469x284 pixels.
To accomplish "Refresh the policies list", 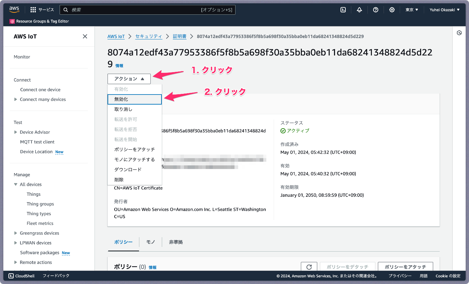I will click(x=309, y=267).
